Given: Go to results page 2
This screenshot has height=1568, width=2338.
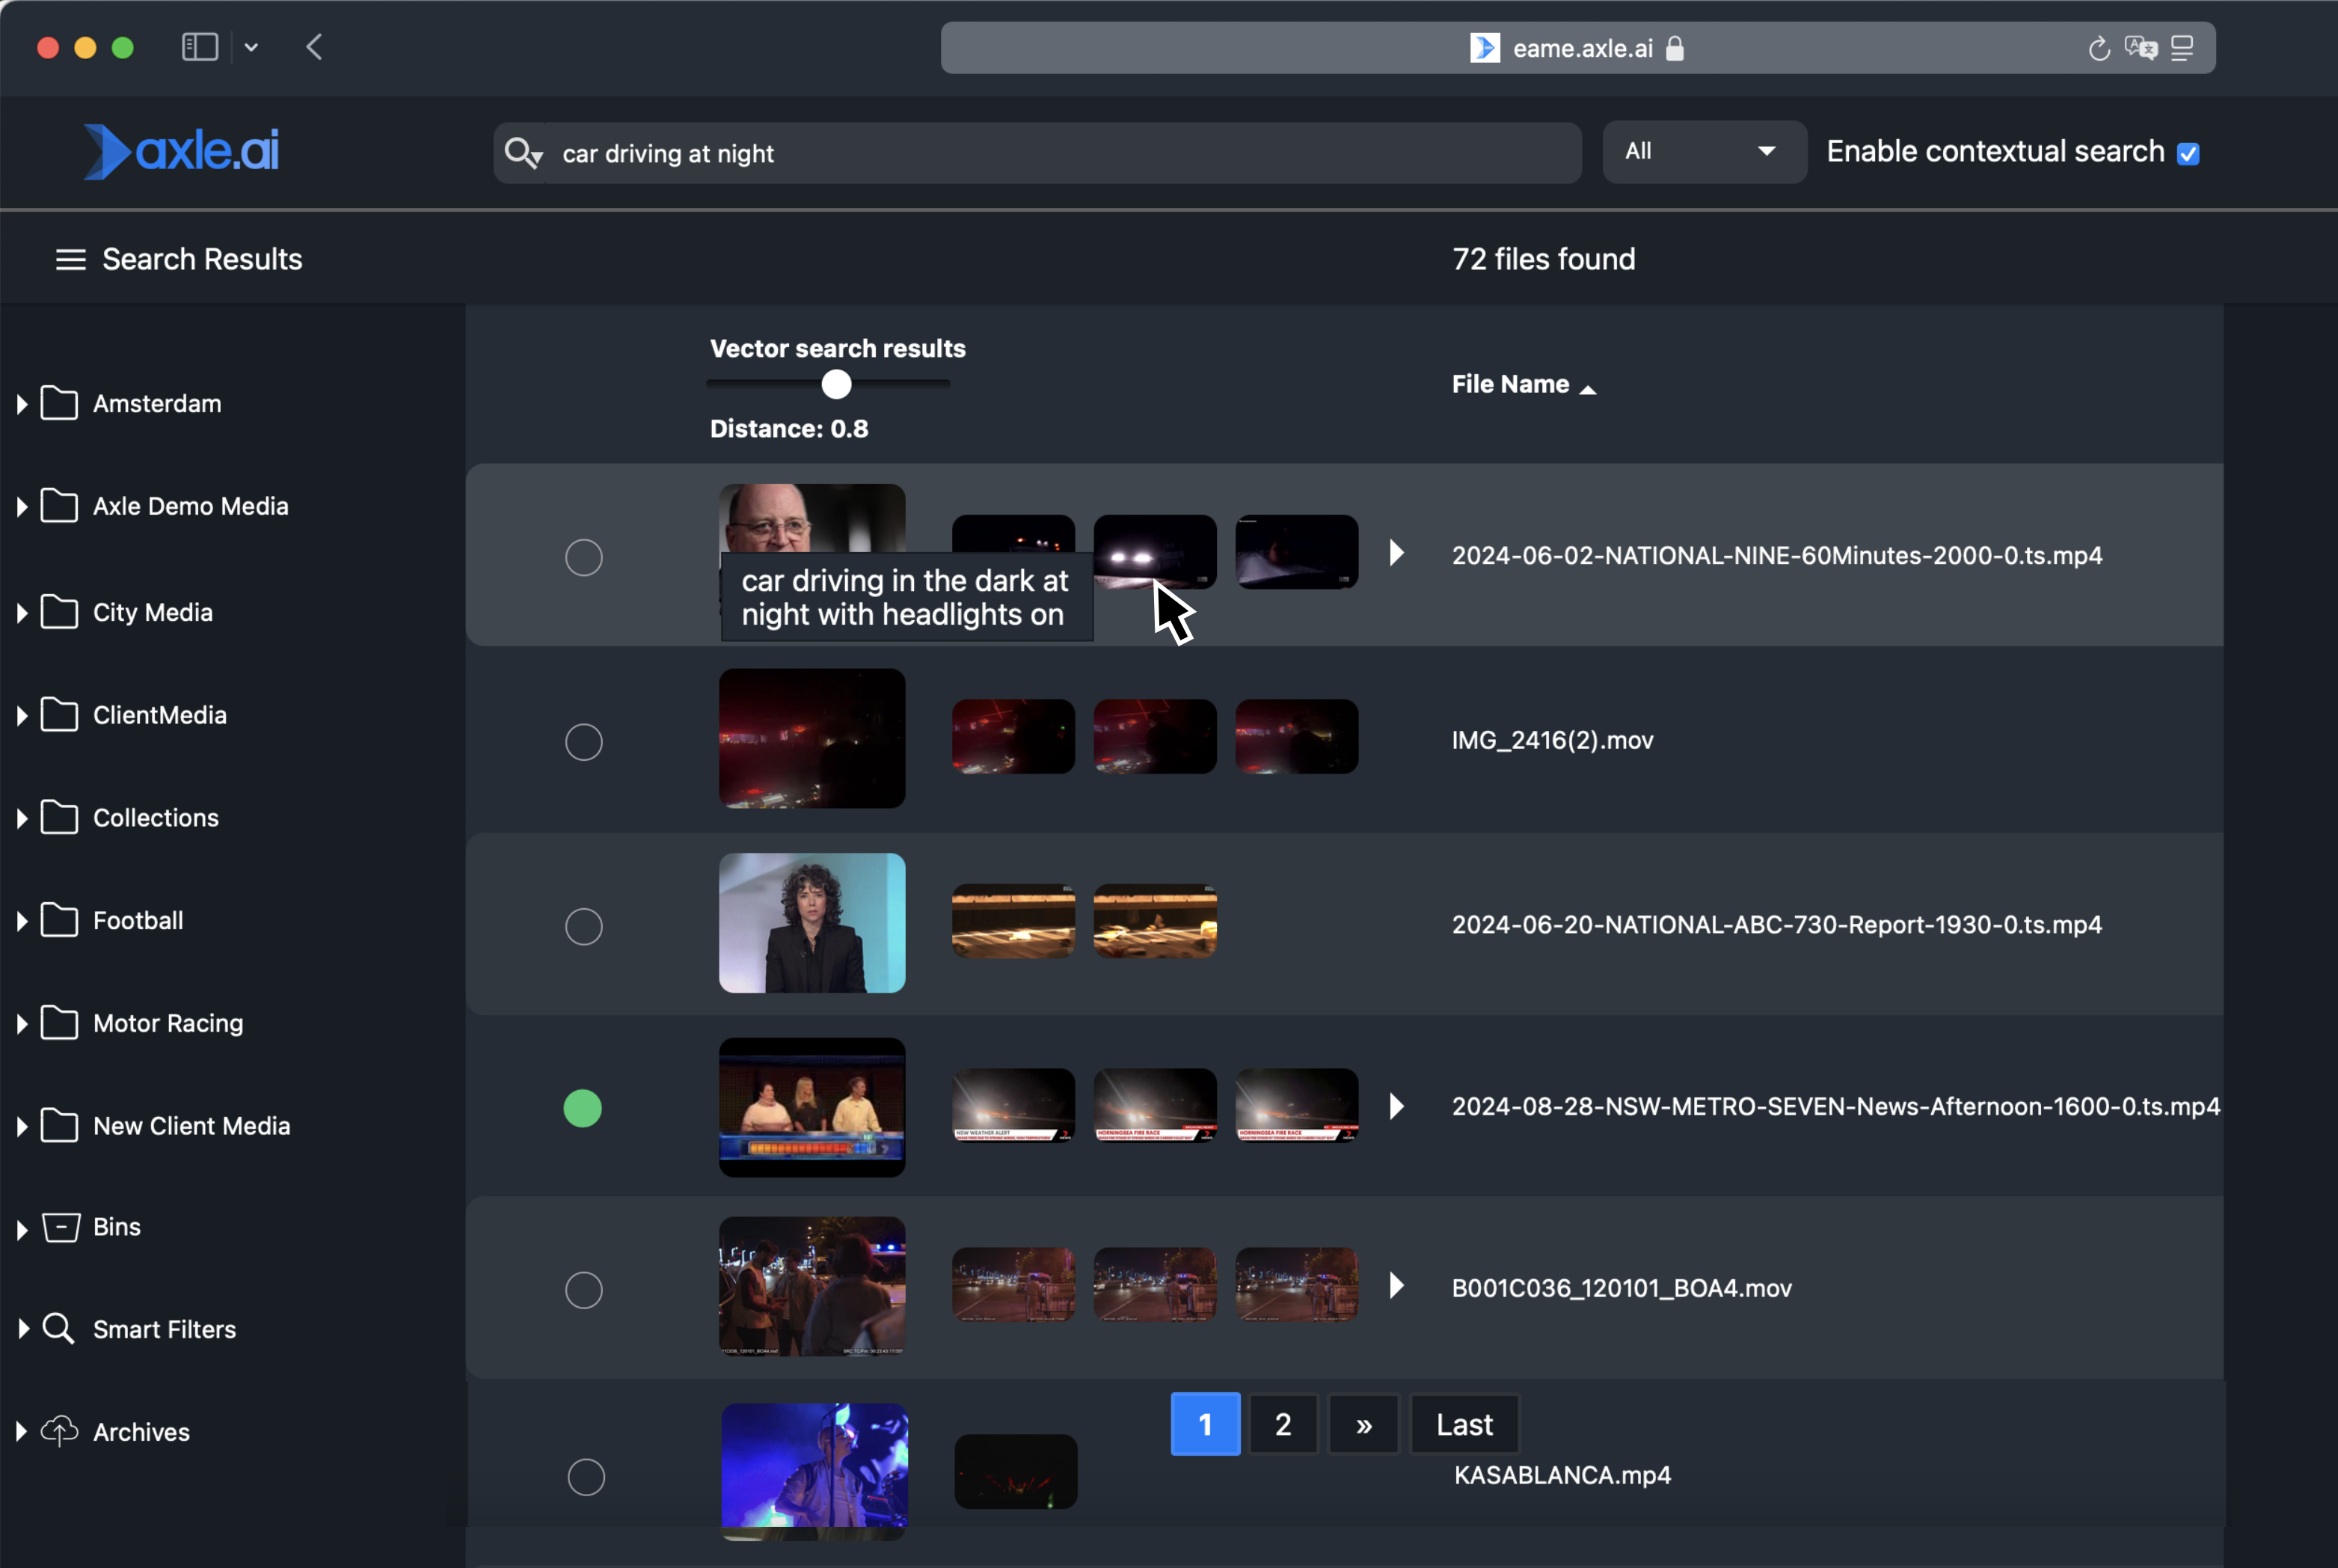Looking at the screenshot, I should point(1283,1424).
